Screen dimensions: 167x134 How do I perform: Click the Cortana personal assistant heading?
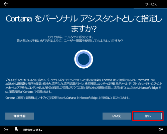83,23
